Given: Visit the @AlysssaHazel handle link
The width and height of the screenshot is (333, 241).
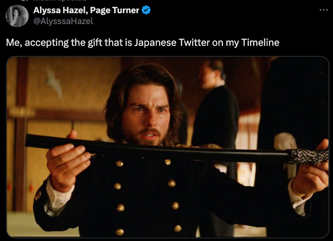Looking at the screenshot, I should (x=63, y=21).
